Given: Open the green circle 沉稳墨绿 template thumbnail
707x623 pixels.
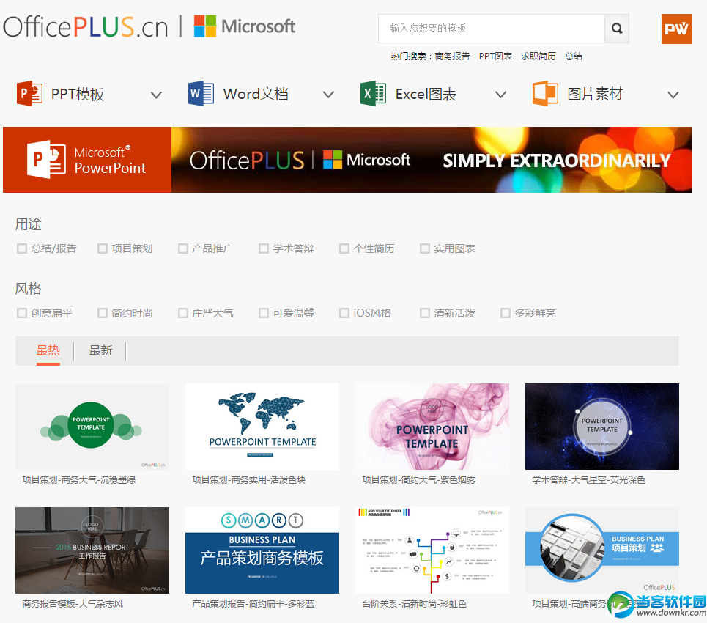Looking at the screenshot, I should coord(92,427).
